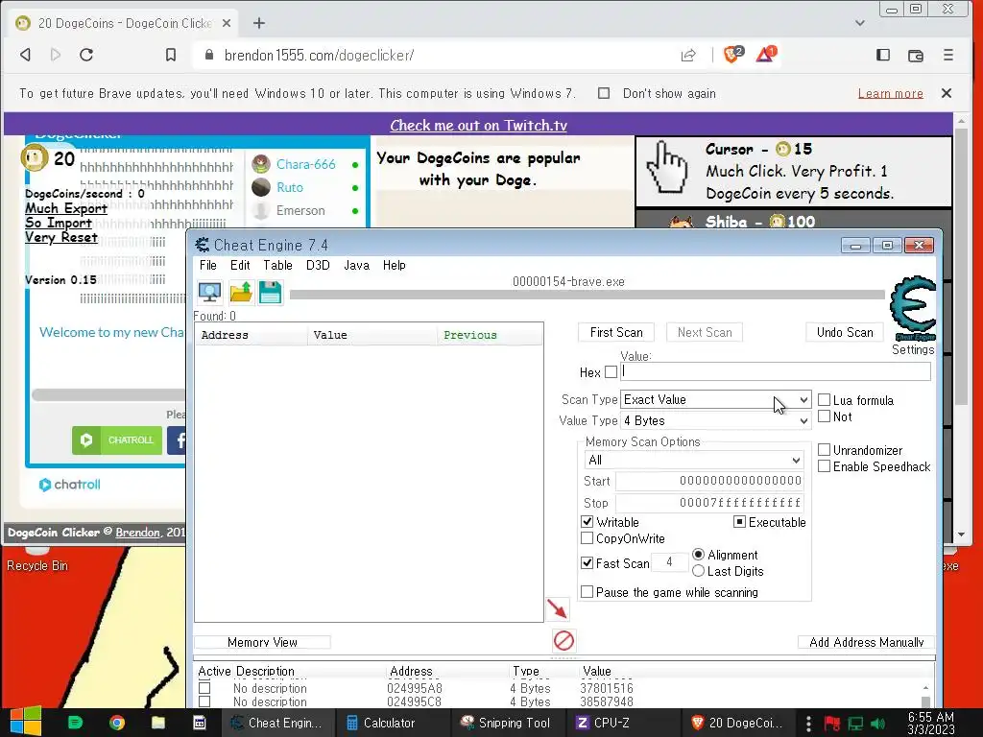Enable Pause the game while scanning
983x737 pixels.
pos(587,591)
